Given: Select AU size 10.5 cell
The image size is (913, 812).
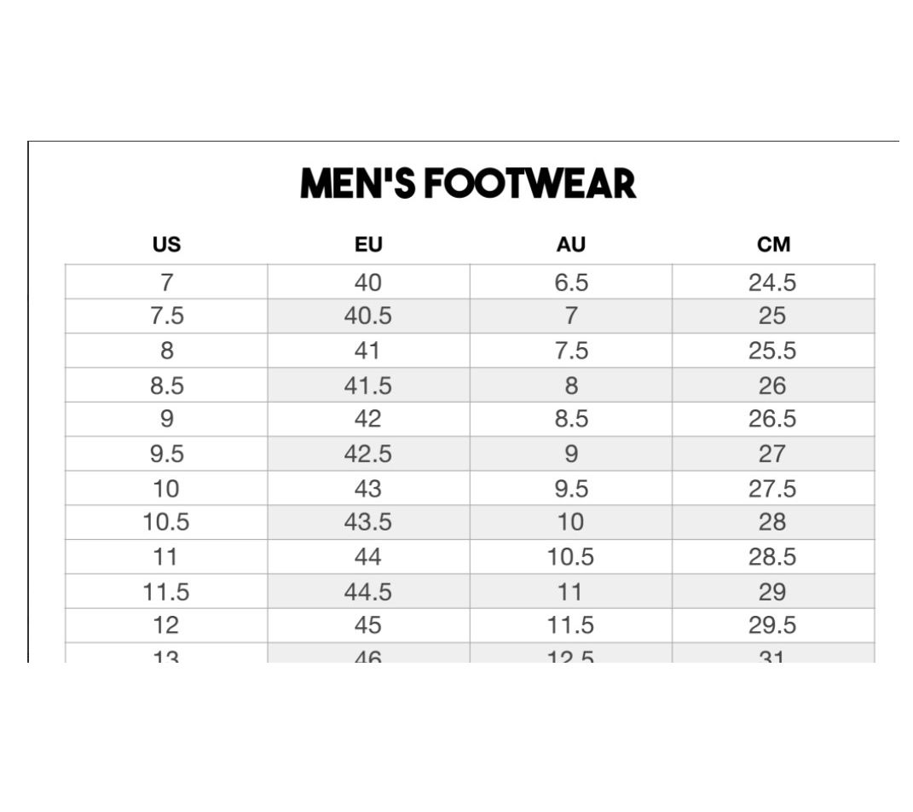Looking at the screenshot, I should point(570,557).
